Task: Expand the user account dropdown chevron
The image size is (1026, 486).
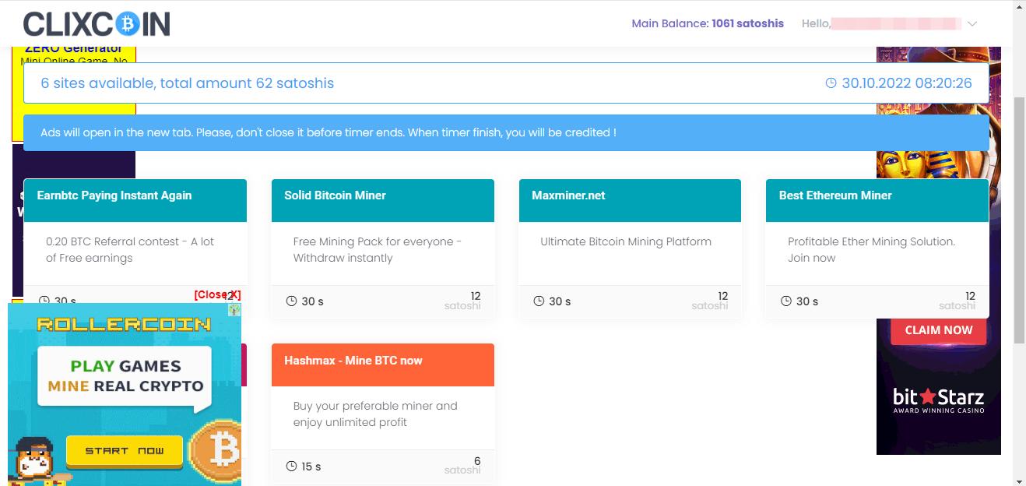Action: pos(972,24)
